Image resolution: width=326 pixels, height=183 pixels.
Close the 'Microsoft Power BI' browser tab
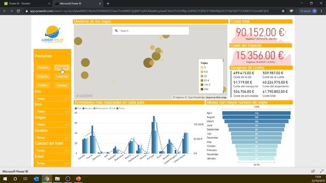[x=100, y=4]
